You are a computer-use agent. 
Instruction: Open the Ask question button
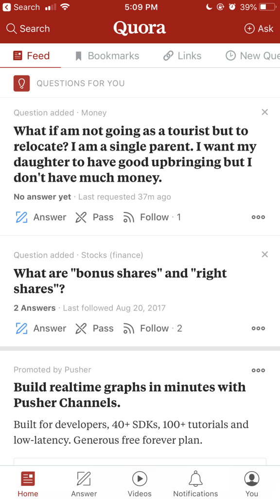click(259, 29)
